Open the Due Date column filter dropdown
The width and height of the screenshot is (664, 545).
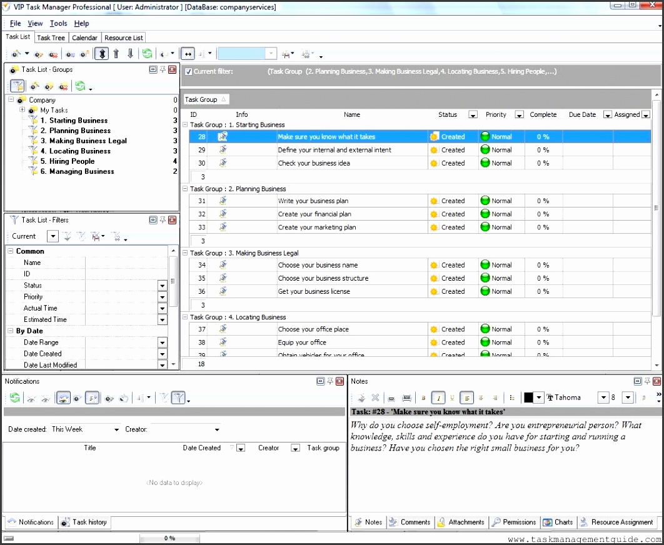(x=608, y=115)
